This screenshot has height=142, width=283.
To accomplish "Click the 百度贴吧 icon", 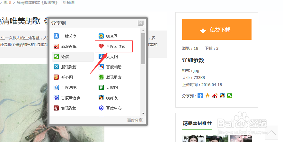I will 56,87.
